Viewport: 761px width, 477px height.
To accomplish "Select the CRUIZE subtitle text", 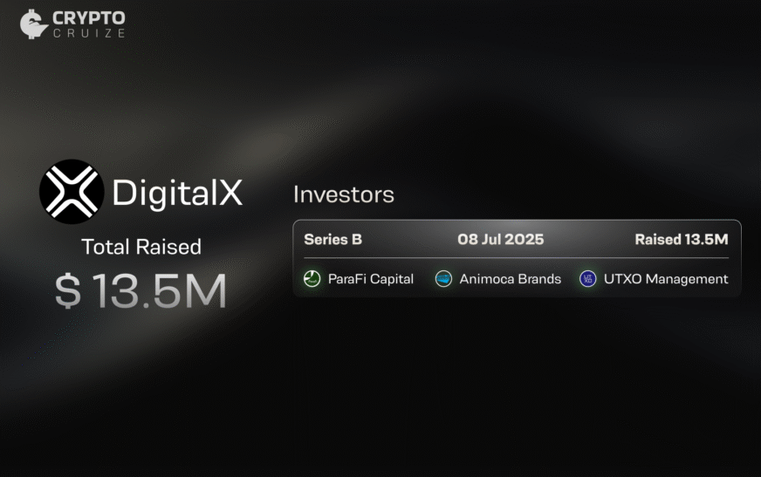I will tap(88, 33).
